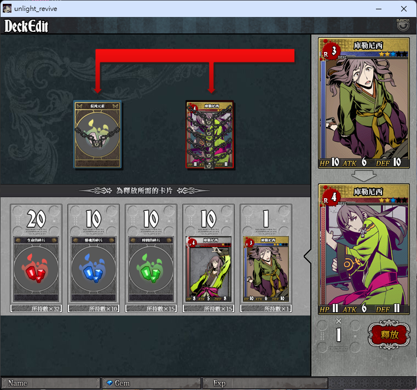Click the red life fragment gem icon
Image resolution: width=417 pixels, height=390 pixels.
(x=36, y=268)
